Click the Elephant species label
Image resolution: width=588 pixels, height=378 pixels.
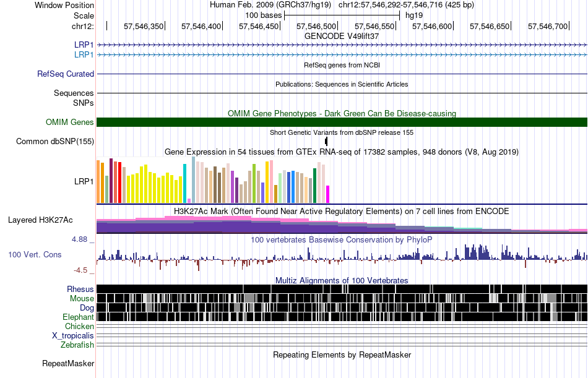(78, 317)
